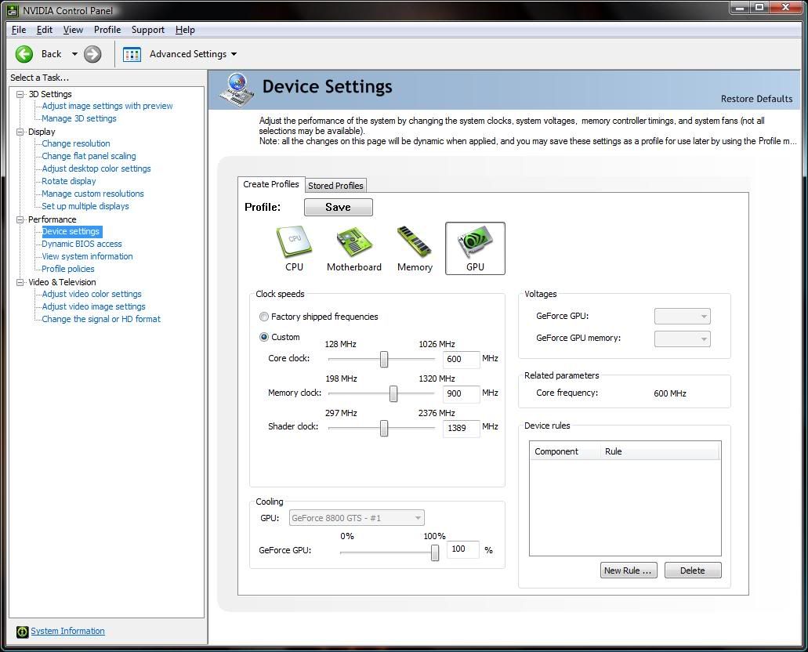Open View system information task

tap(87, 256)
